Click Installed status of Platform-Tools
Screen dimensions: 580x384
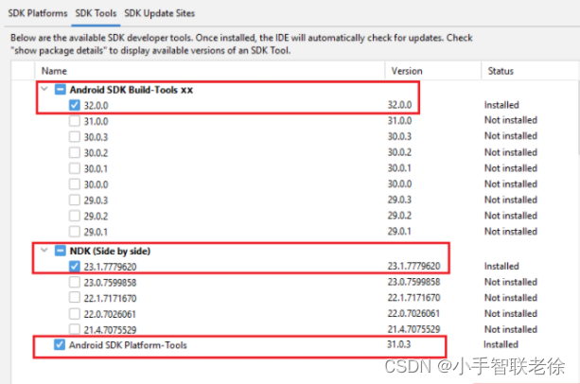(x=501, y=344)
